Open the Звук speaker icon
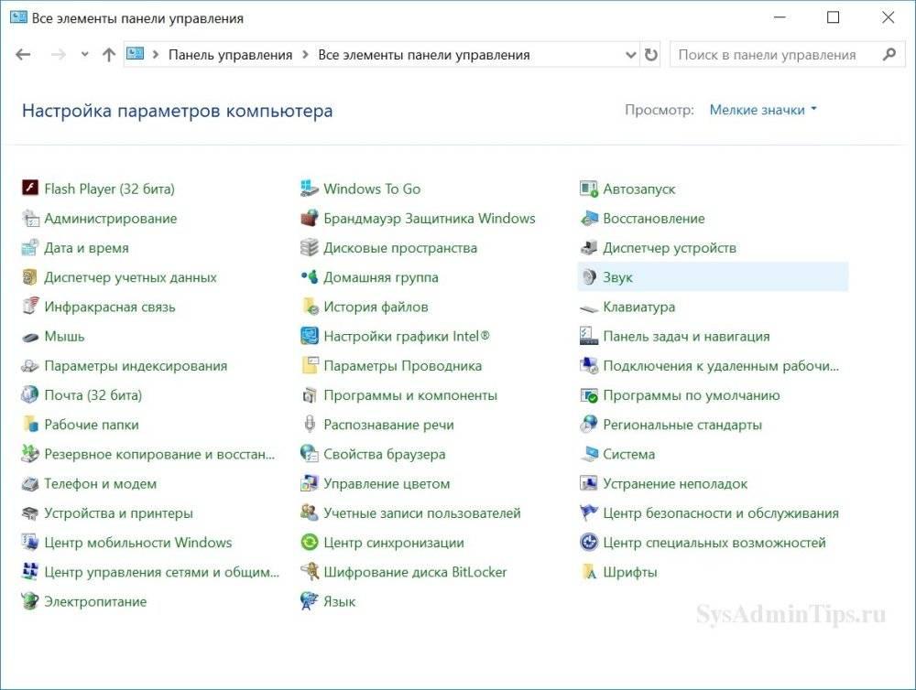916x690 pixels. pyautogui.click(x=589, y=277)
